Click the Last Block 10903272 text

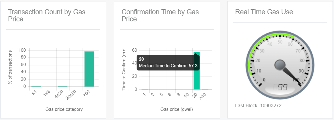(x=258, y=105)
